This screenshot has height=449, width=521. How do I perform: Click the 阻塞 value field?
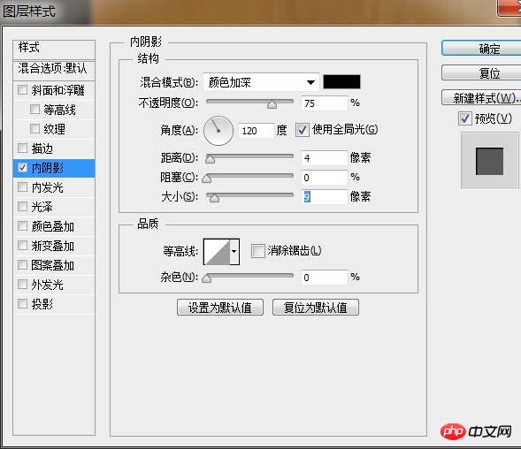pos(325,178)
